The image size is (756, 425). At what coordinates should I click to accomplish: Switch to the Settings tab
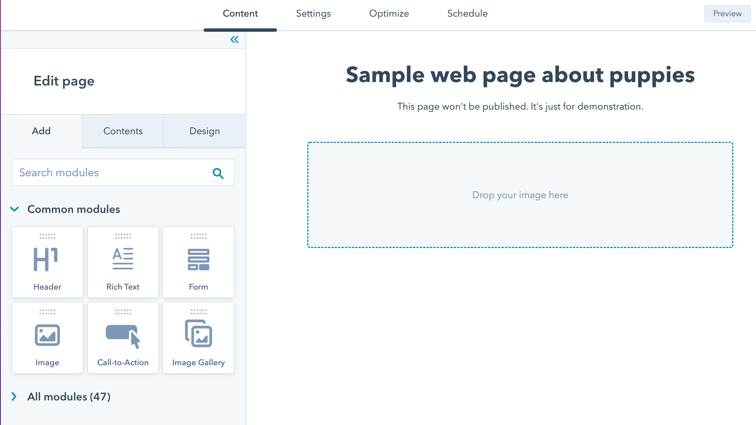click(x=313, y=14)
